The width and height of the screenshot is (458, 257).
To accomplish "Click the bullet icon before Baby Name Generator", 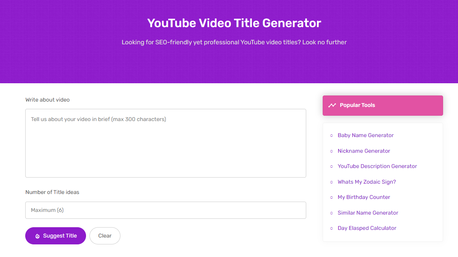I will coord(331,136).
